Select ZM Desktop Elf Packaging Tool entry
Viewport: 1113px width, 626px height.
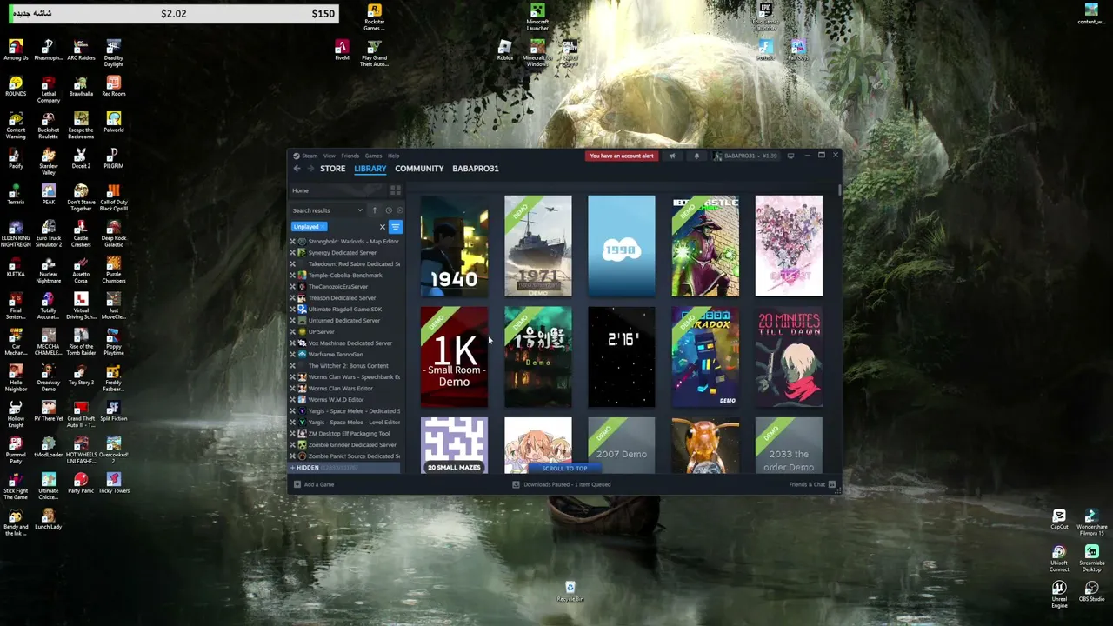pyautogui.click(x=345, y=434)
